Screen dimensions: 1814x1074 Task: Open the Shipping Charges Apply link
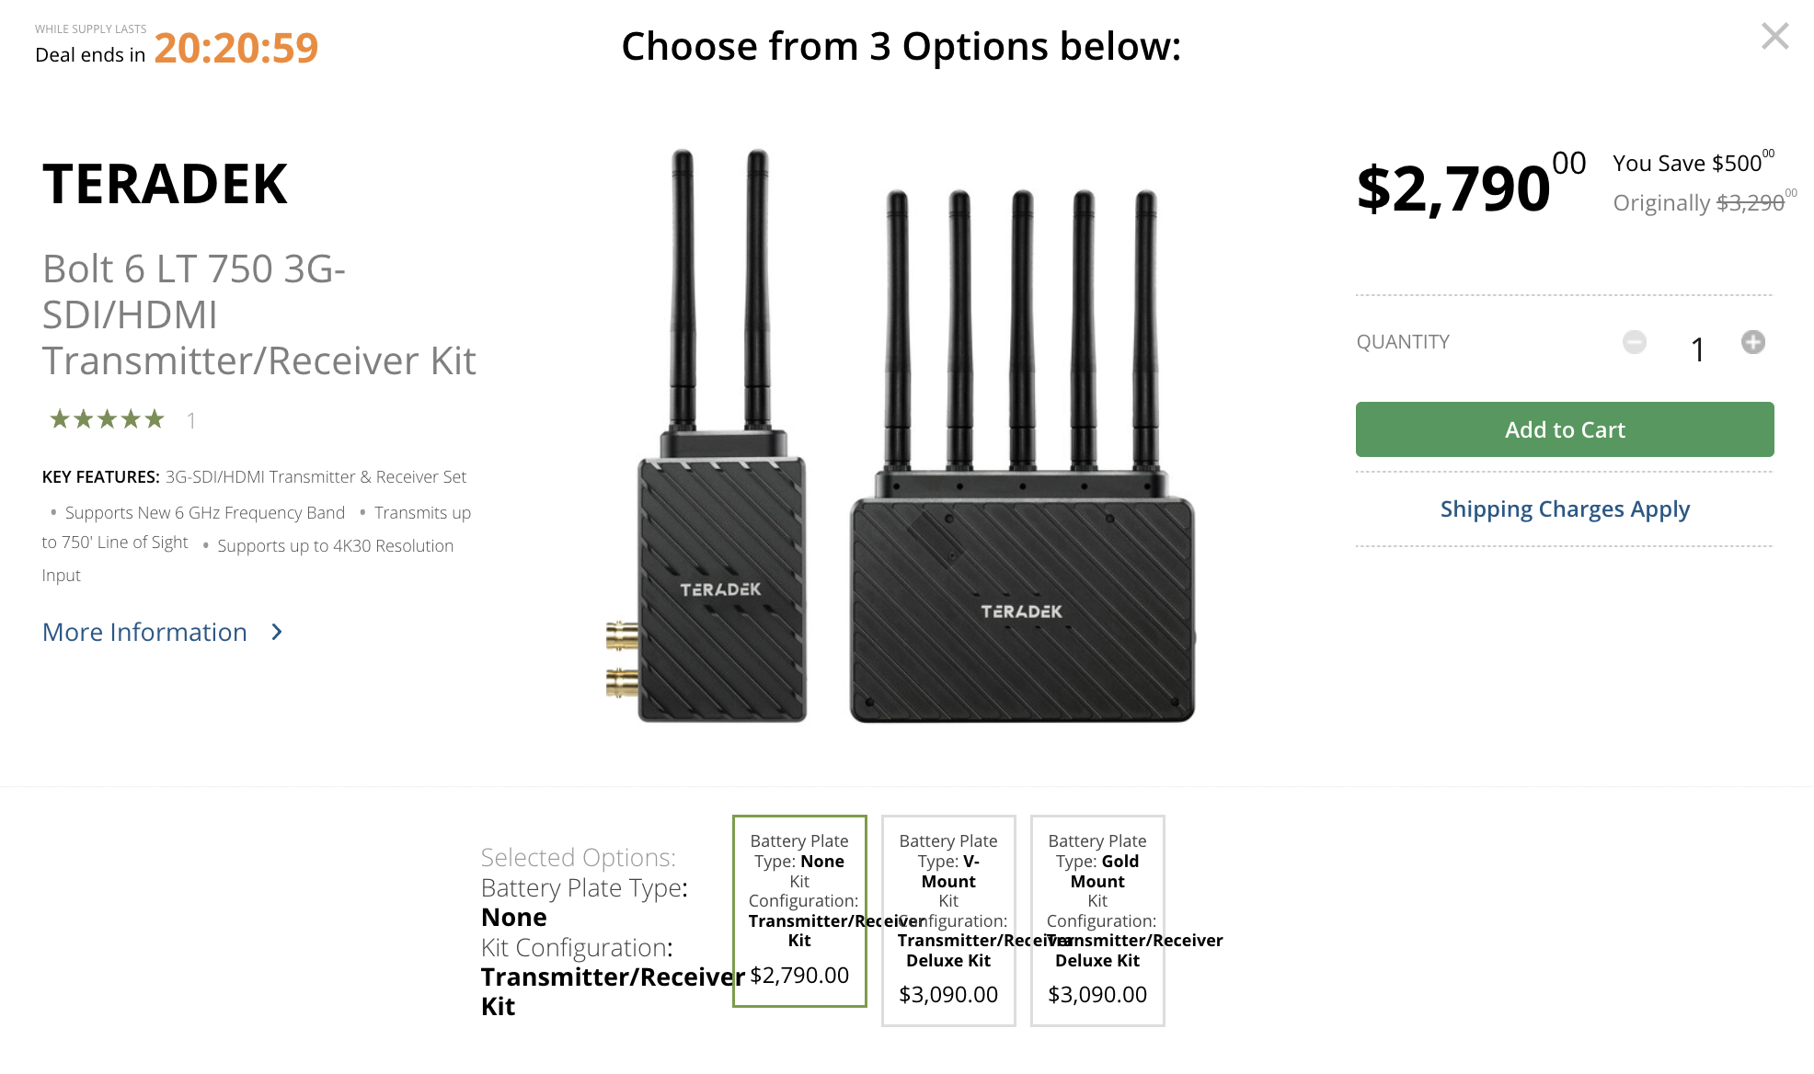click(x=1565, y=508)
